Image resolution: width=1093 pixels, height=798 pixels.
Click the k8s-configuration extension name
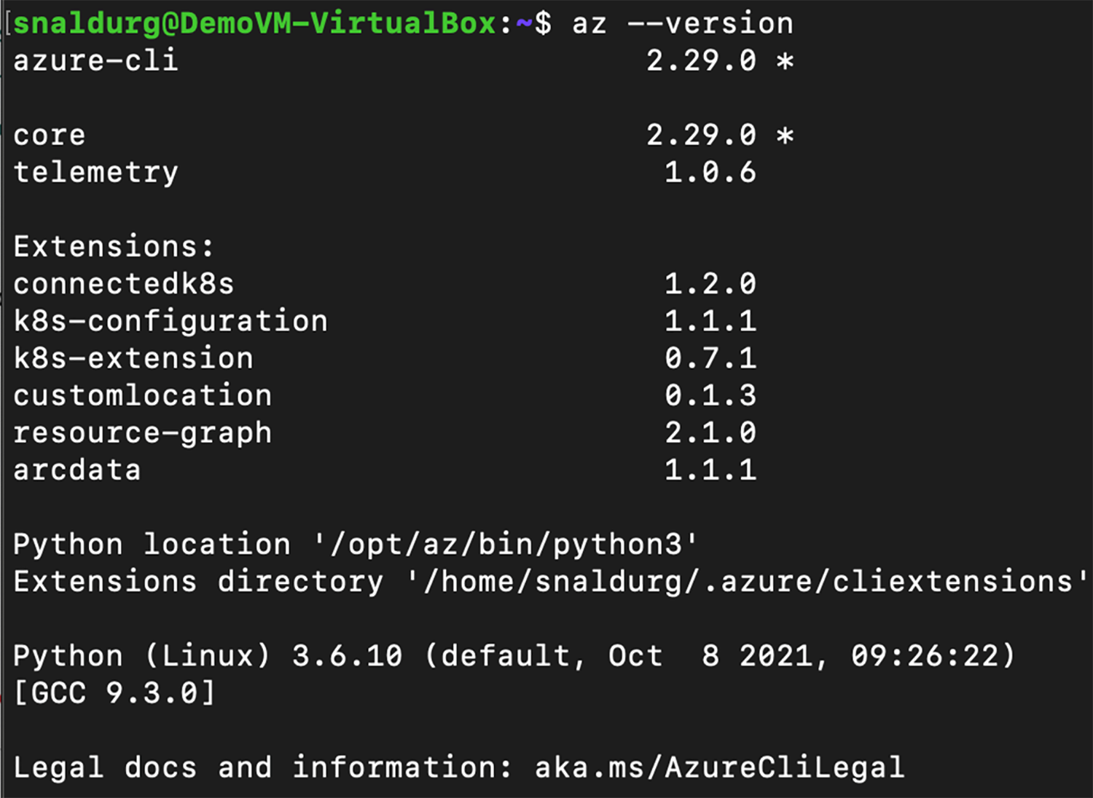coord(169,321)
